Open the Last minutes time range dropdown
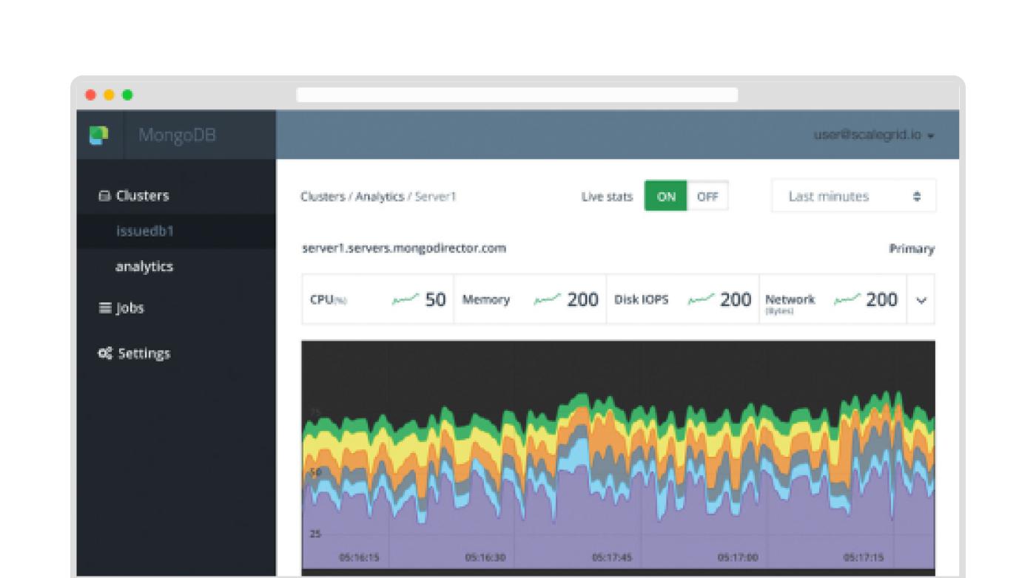 (853, 197)
